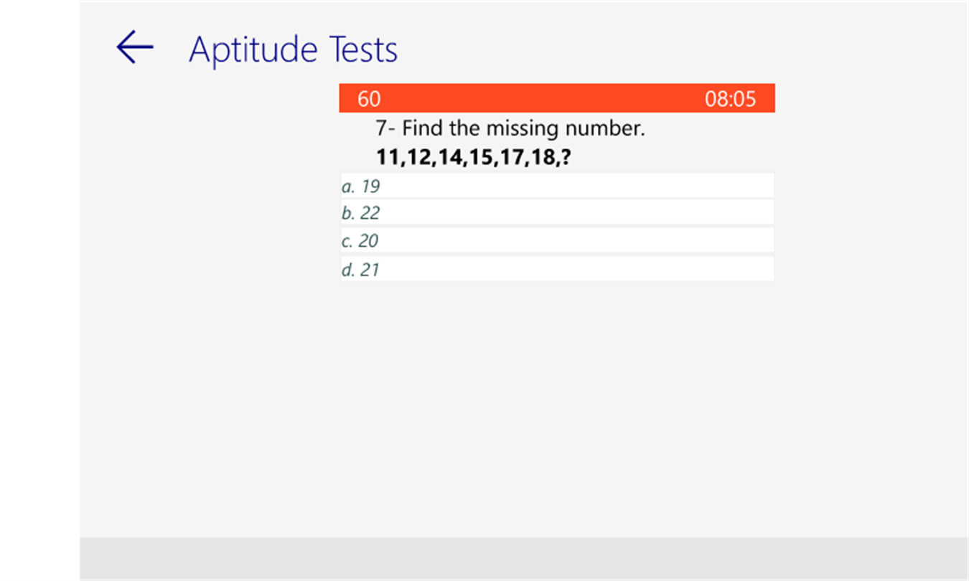Click the score value 60
Viewport: 969px width, 581px height.
369,99
